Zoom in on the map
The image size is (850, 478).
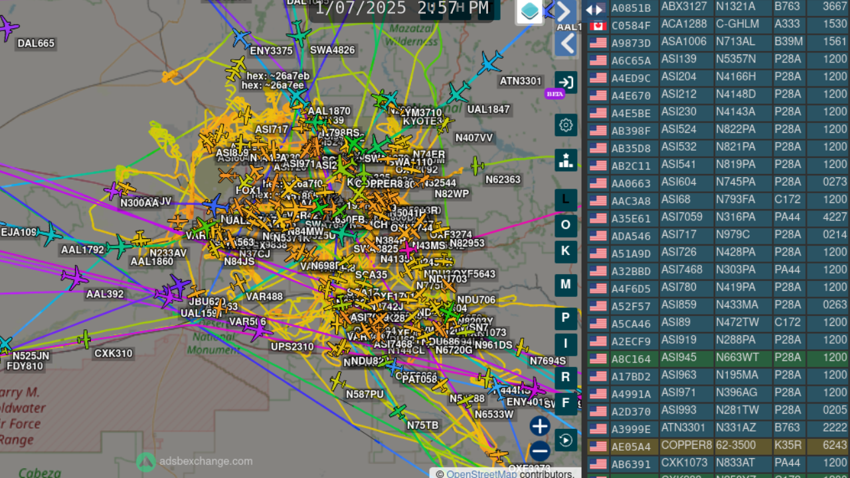(540, 426)
